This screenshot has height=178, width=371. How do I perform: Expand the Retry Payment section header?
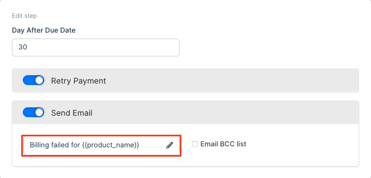pos(185,81)
